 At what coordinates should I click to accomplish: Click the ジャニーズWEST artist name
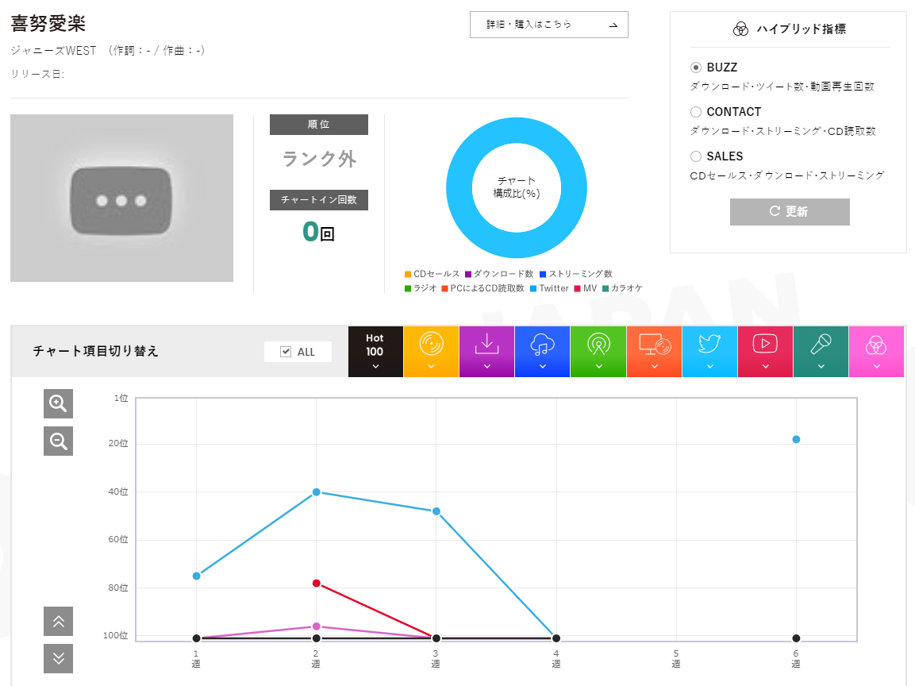(x=53, y=51)
